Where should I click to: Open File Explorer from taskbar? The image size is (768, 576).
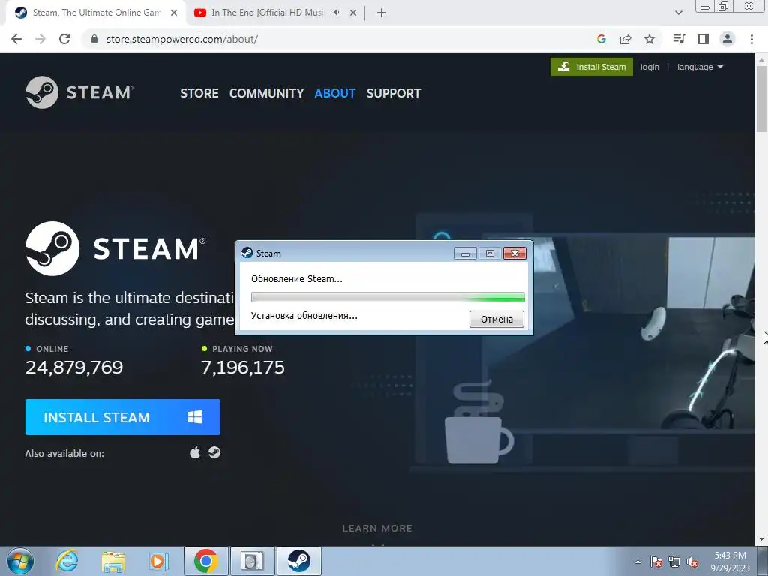tap(113, 561)
